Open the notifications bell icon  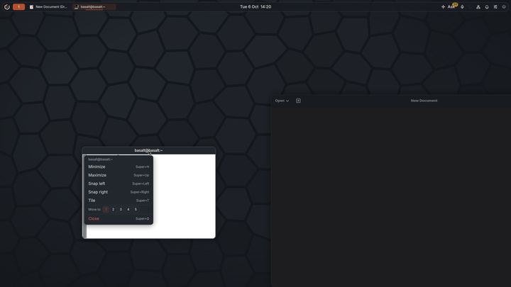(487, 7)
